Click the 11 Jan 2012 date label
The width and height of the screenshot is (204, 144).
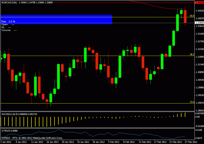pos(37,142)
